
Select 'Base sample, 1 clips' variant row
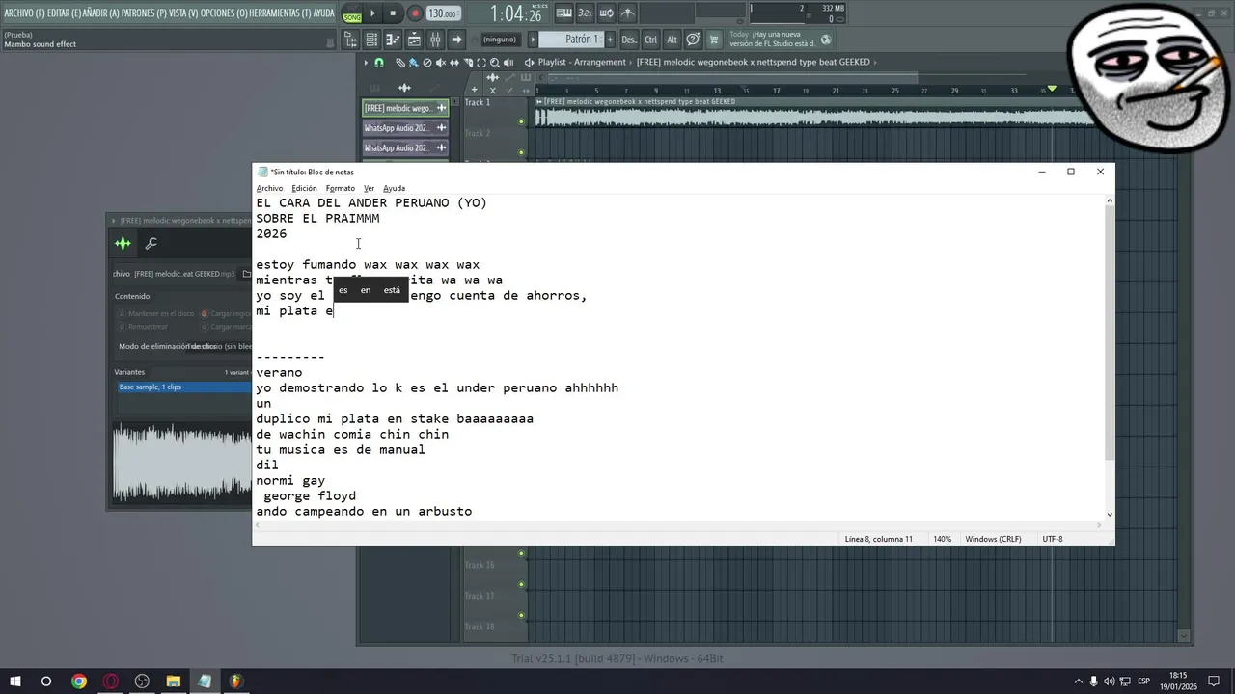tap(183, 387)
